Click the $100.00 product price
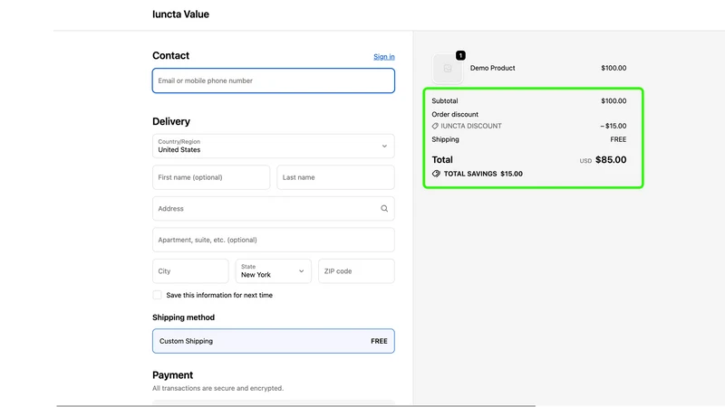This screenshot has width=725, height=407. 614,68
